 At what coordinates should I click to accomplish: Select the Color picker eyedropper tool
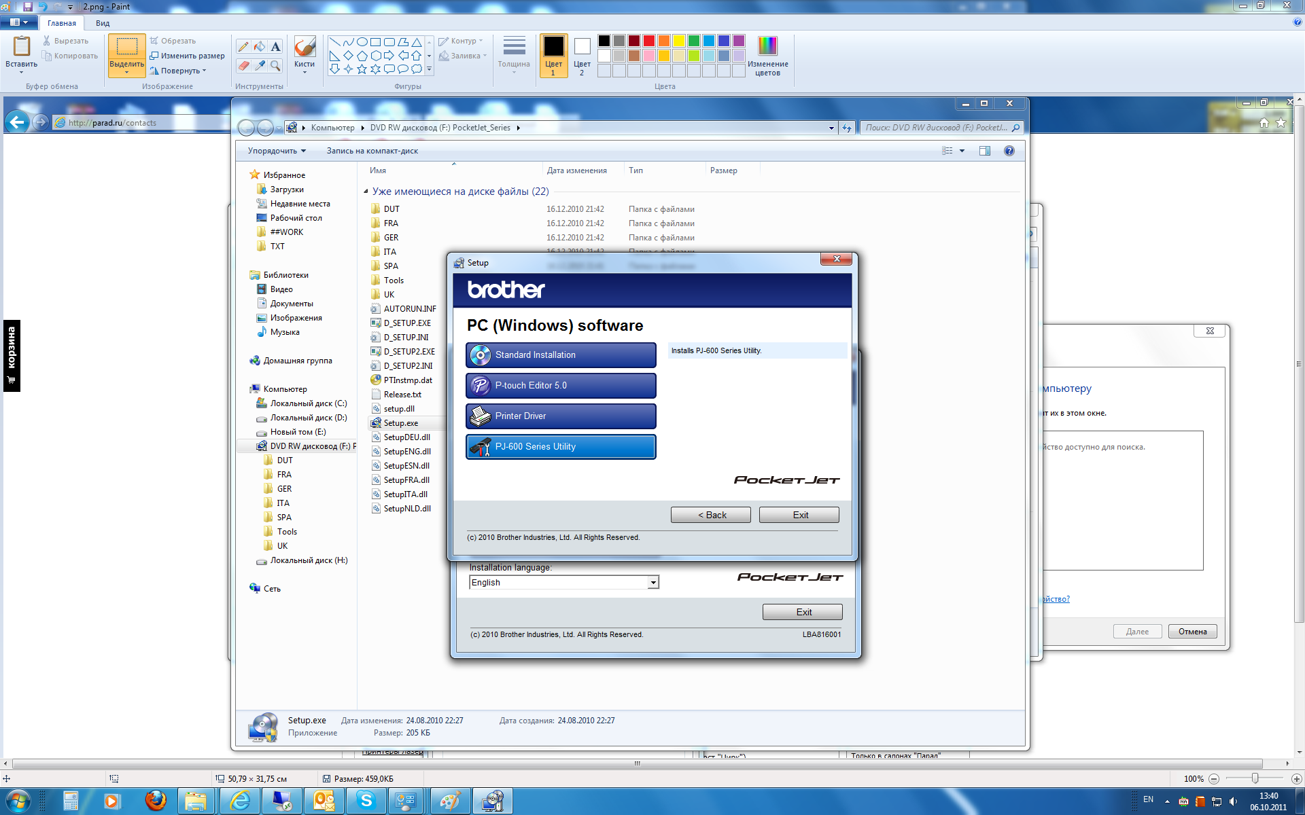[260, 66]
